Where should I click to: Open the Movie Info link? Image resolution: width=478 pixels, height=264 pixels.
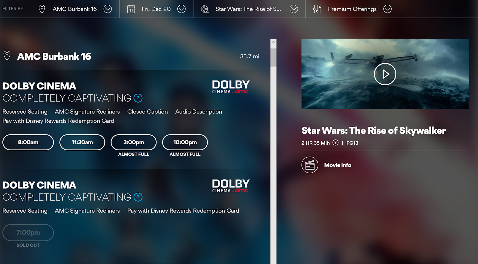(x=338, y=165)
